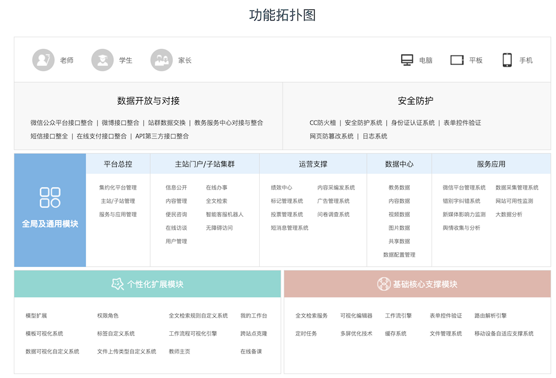Viewport: 556px width, 378px height.
Task: Click 移动设备自适应支撑系统 entry
Action: tap(504, 334)
